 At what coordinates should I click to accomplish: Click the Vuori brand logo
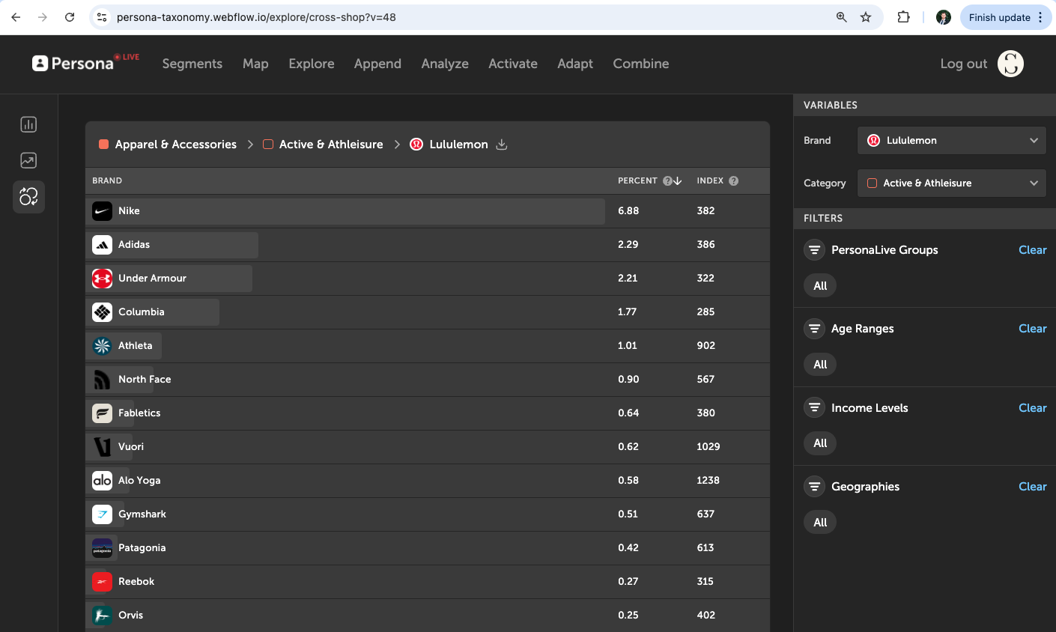tap(103, 447)
